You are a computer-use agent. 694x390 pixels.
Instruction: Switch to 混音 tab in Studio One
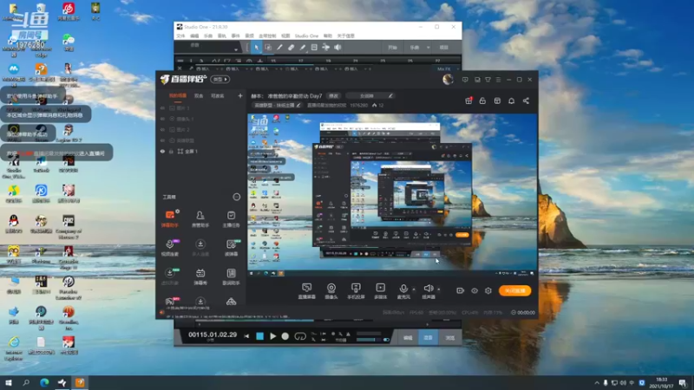428,337
